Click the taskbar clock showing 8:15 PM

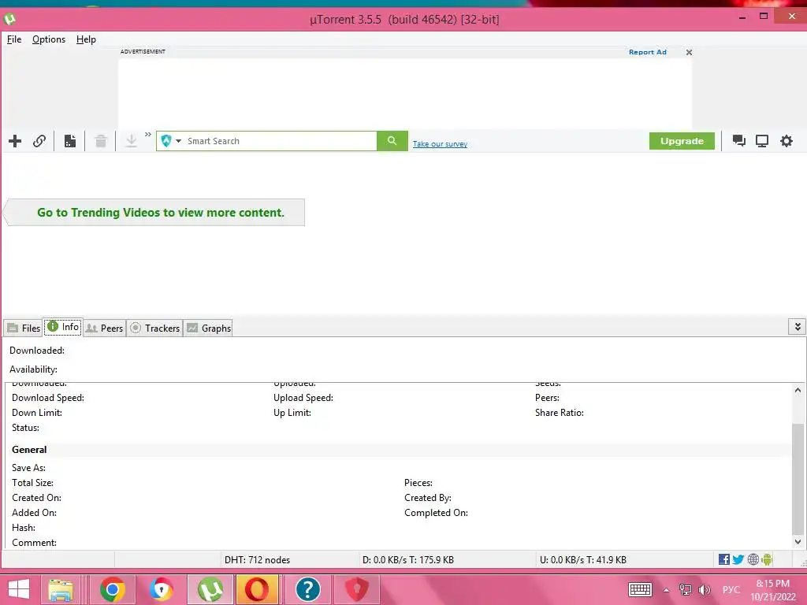pyautogui.click(x=772, y=590)
